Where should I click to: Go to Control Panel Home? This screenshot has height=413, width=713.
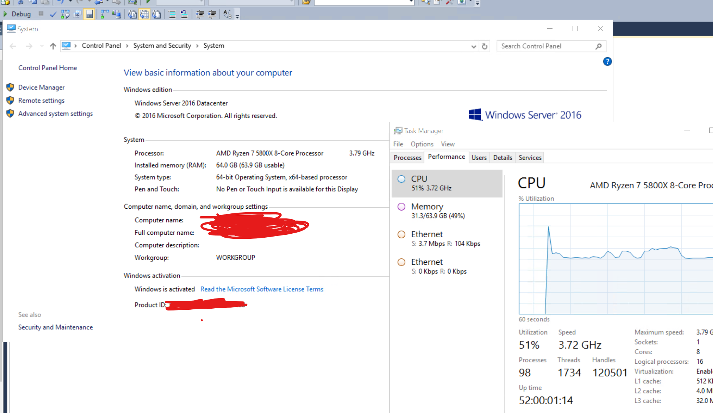pos(48,68)
